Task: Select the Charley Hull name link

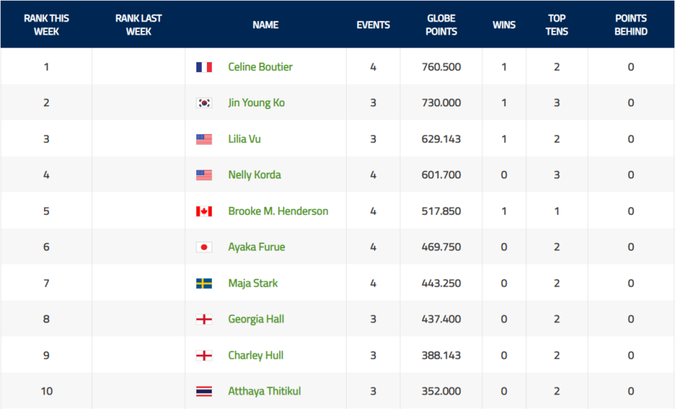Action: tap(256, 355)
